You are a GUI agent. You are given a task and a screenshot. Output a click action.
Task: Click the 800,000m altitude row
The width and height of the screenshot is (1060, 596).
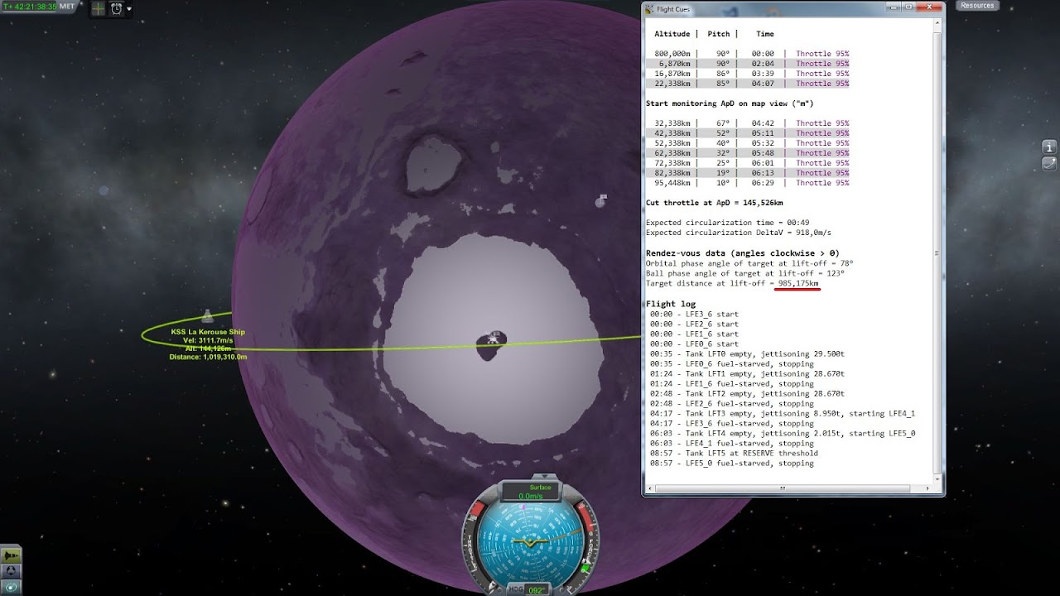(752, 54)
